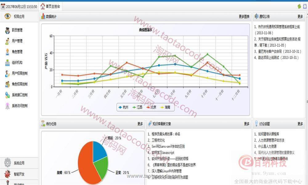The width and height of the screenshot is (308, 185).
Task: Open 角色权限控制 icon in sidebar
Action: pos(7,84)
